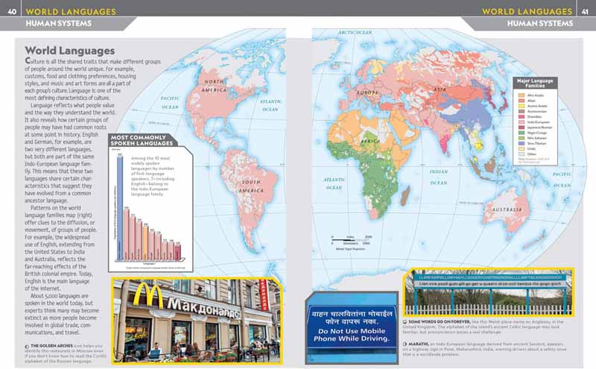This screenshot has height=369, width=596.
Task: Click "HUMAN SYSTEMS" banner on page 41
Action: pos(539,23)
